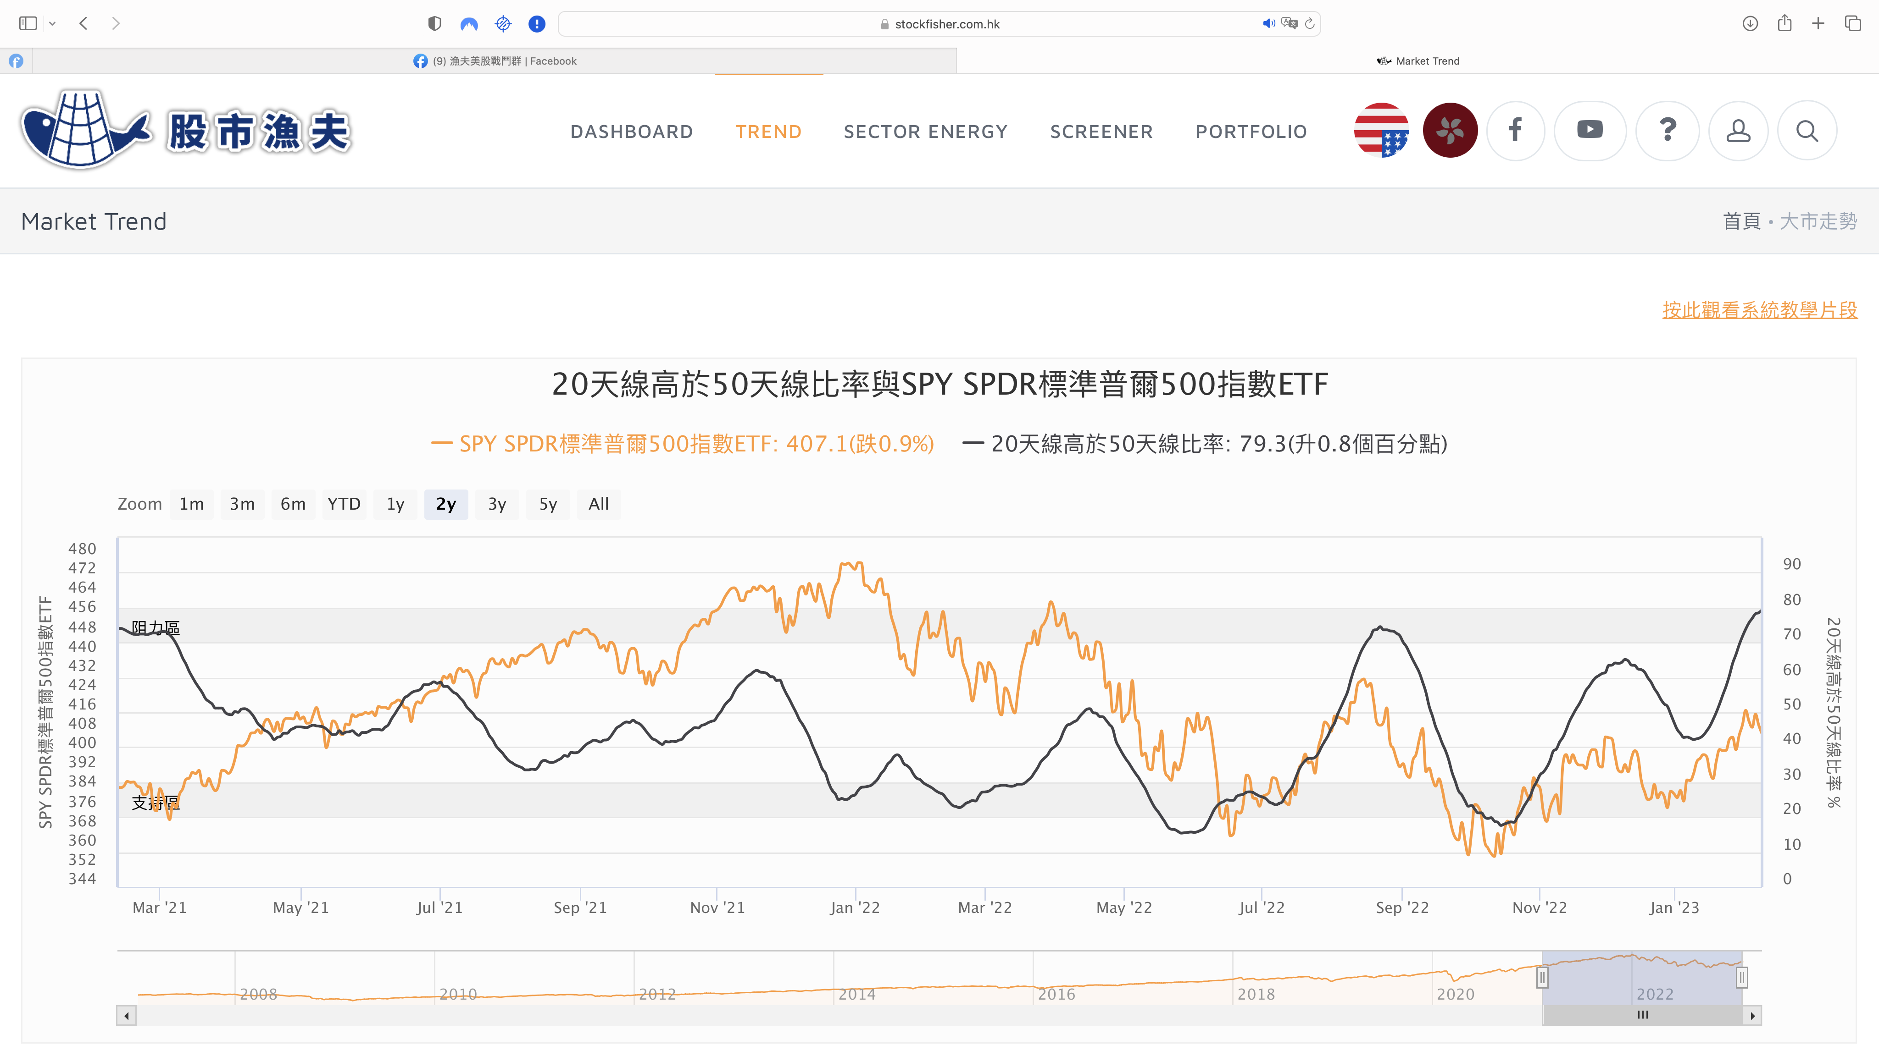Viewport: 1879px width, 1056px height.
Task: Click the 股市漁夫 fish logo
Action: tap(187, 131)
